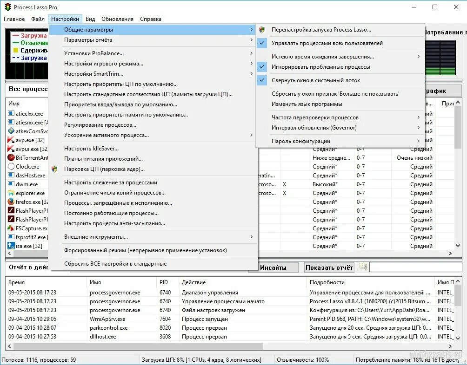Viewport: 467px width, 365px height.
Task: Click the Firefox process icon
Action: (x=11, y=202)
